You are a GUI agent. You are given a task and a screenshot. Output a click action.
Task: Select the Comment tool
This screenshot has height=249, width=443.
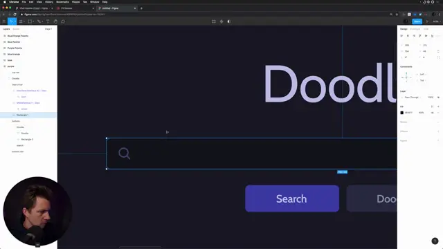63,21
